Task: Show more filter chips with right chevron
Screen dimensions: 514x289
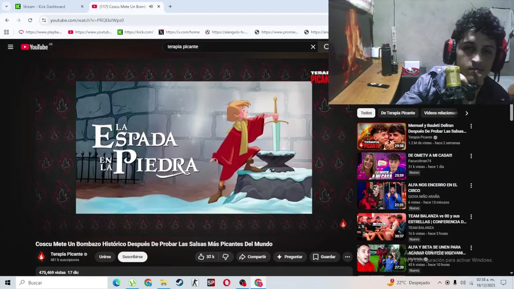Action: click(467, 113)
